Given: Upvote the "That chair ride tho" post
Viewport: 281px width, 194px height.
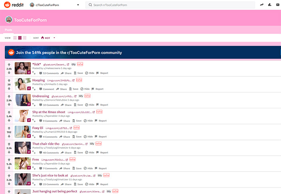Looking at the screenshot, I should [x=9, y=144].
